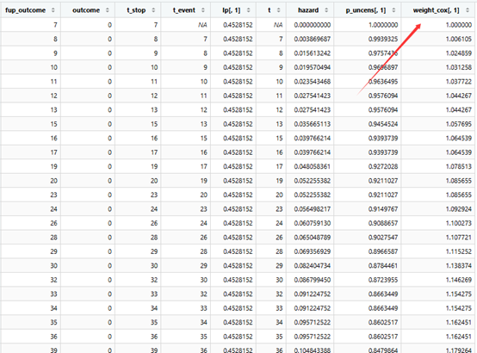
Task: Sort by the hazard column arrows
Action: tap(326, 10)
